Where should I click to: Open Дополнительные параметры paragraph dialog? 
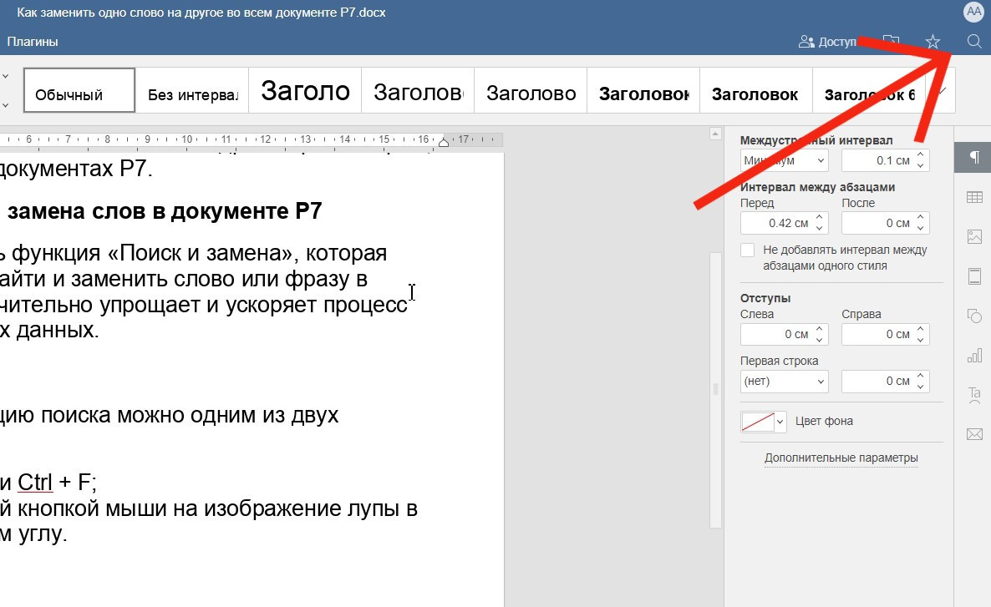(840, 458)
